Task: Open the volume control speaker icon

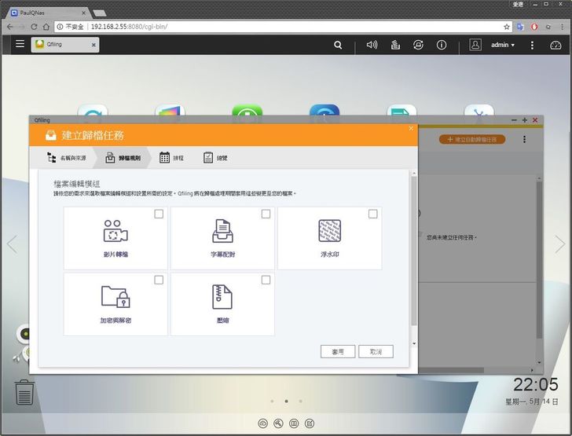Action: tap(372, 45)
